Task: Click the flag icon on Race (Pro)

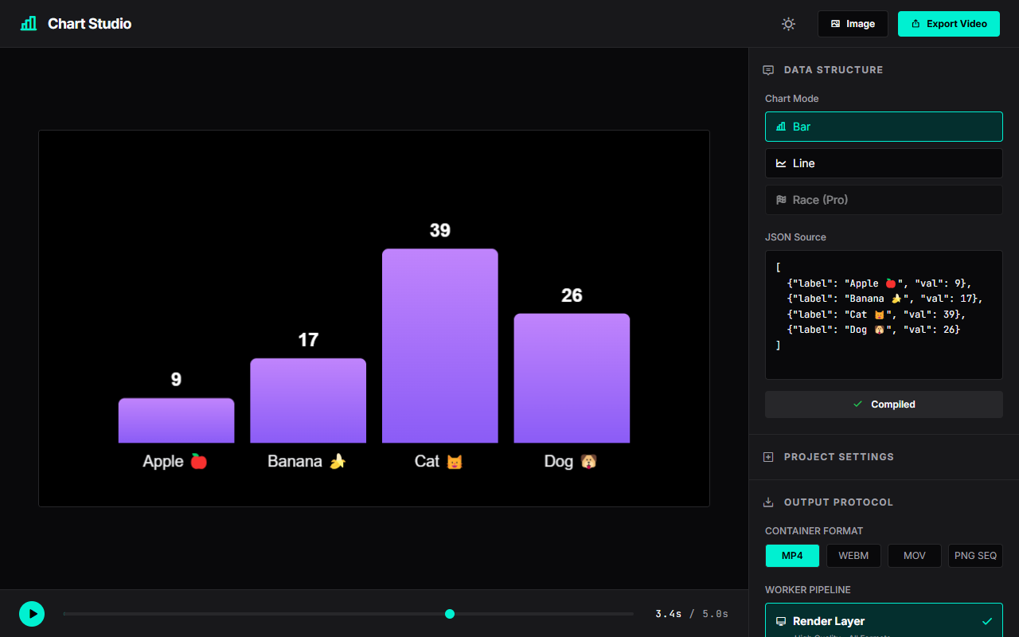Action: tap(779, 200)
